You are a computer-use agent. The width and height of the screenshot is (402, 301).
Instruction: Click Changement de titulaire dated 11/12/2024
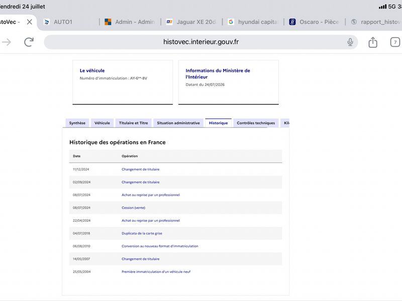point(141,170)
